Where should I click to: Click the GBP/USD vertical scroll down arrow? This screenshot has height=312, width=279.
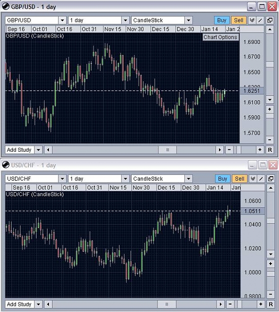point(270,99)
